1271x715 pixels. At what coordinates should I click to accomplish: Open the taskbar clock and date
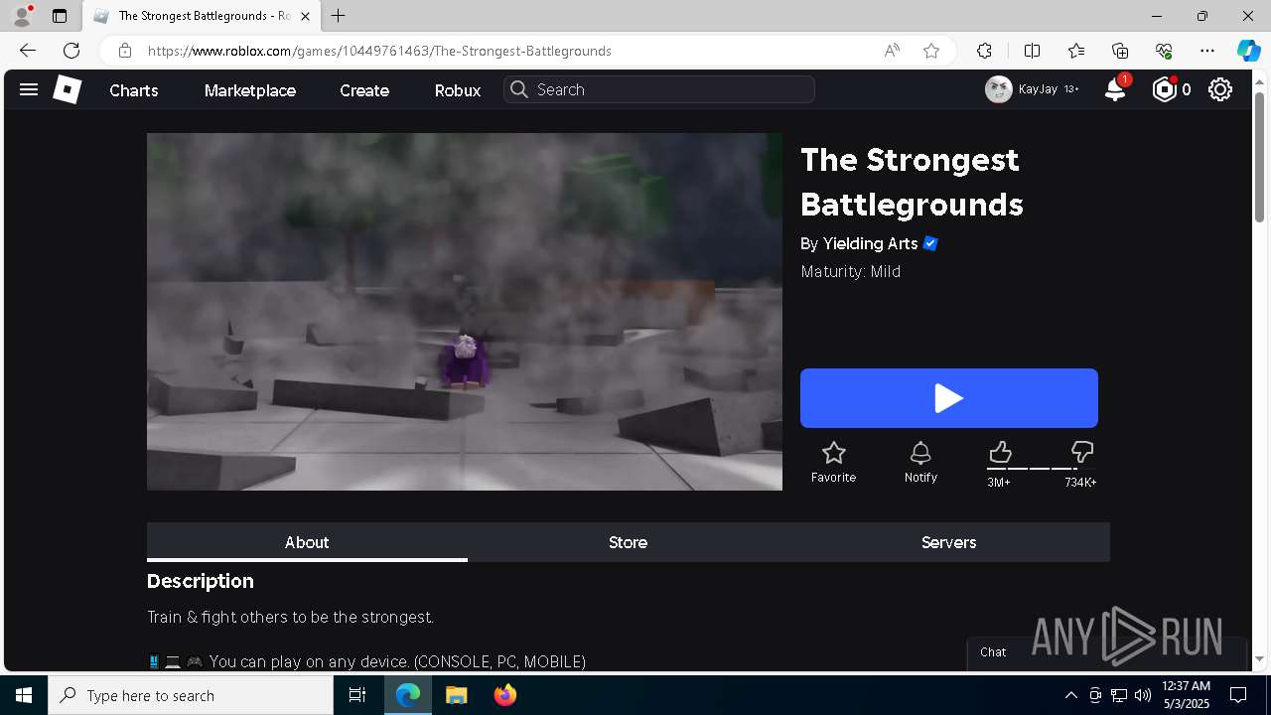[1186, 695]
